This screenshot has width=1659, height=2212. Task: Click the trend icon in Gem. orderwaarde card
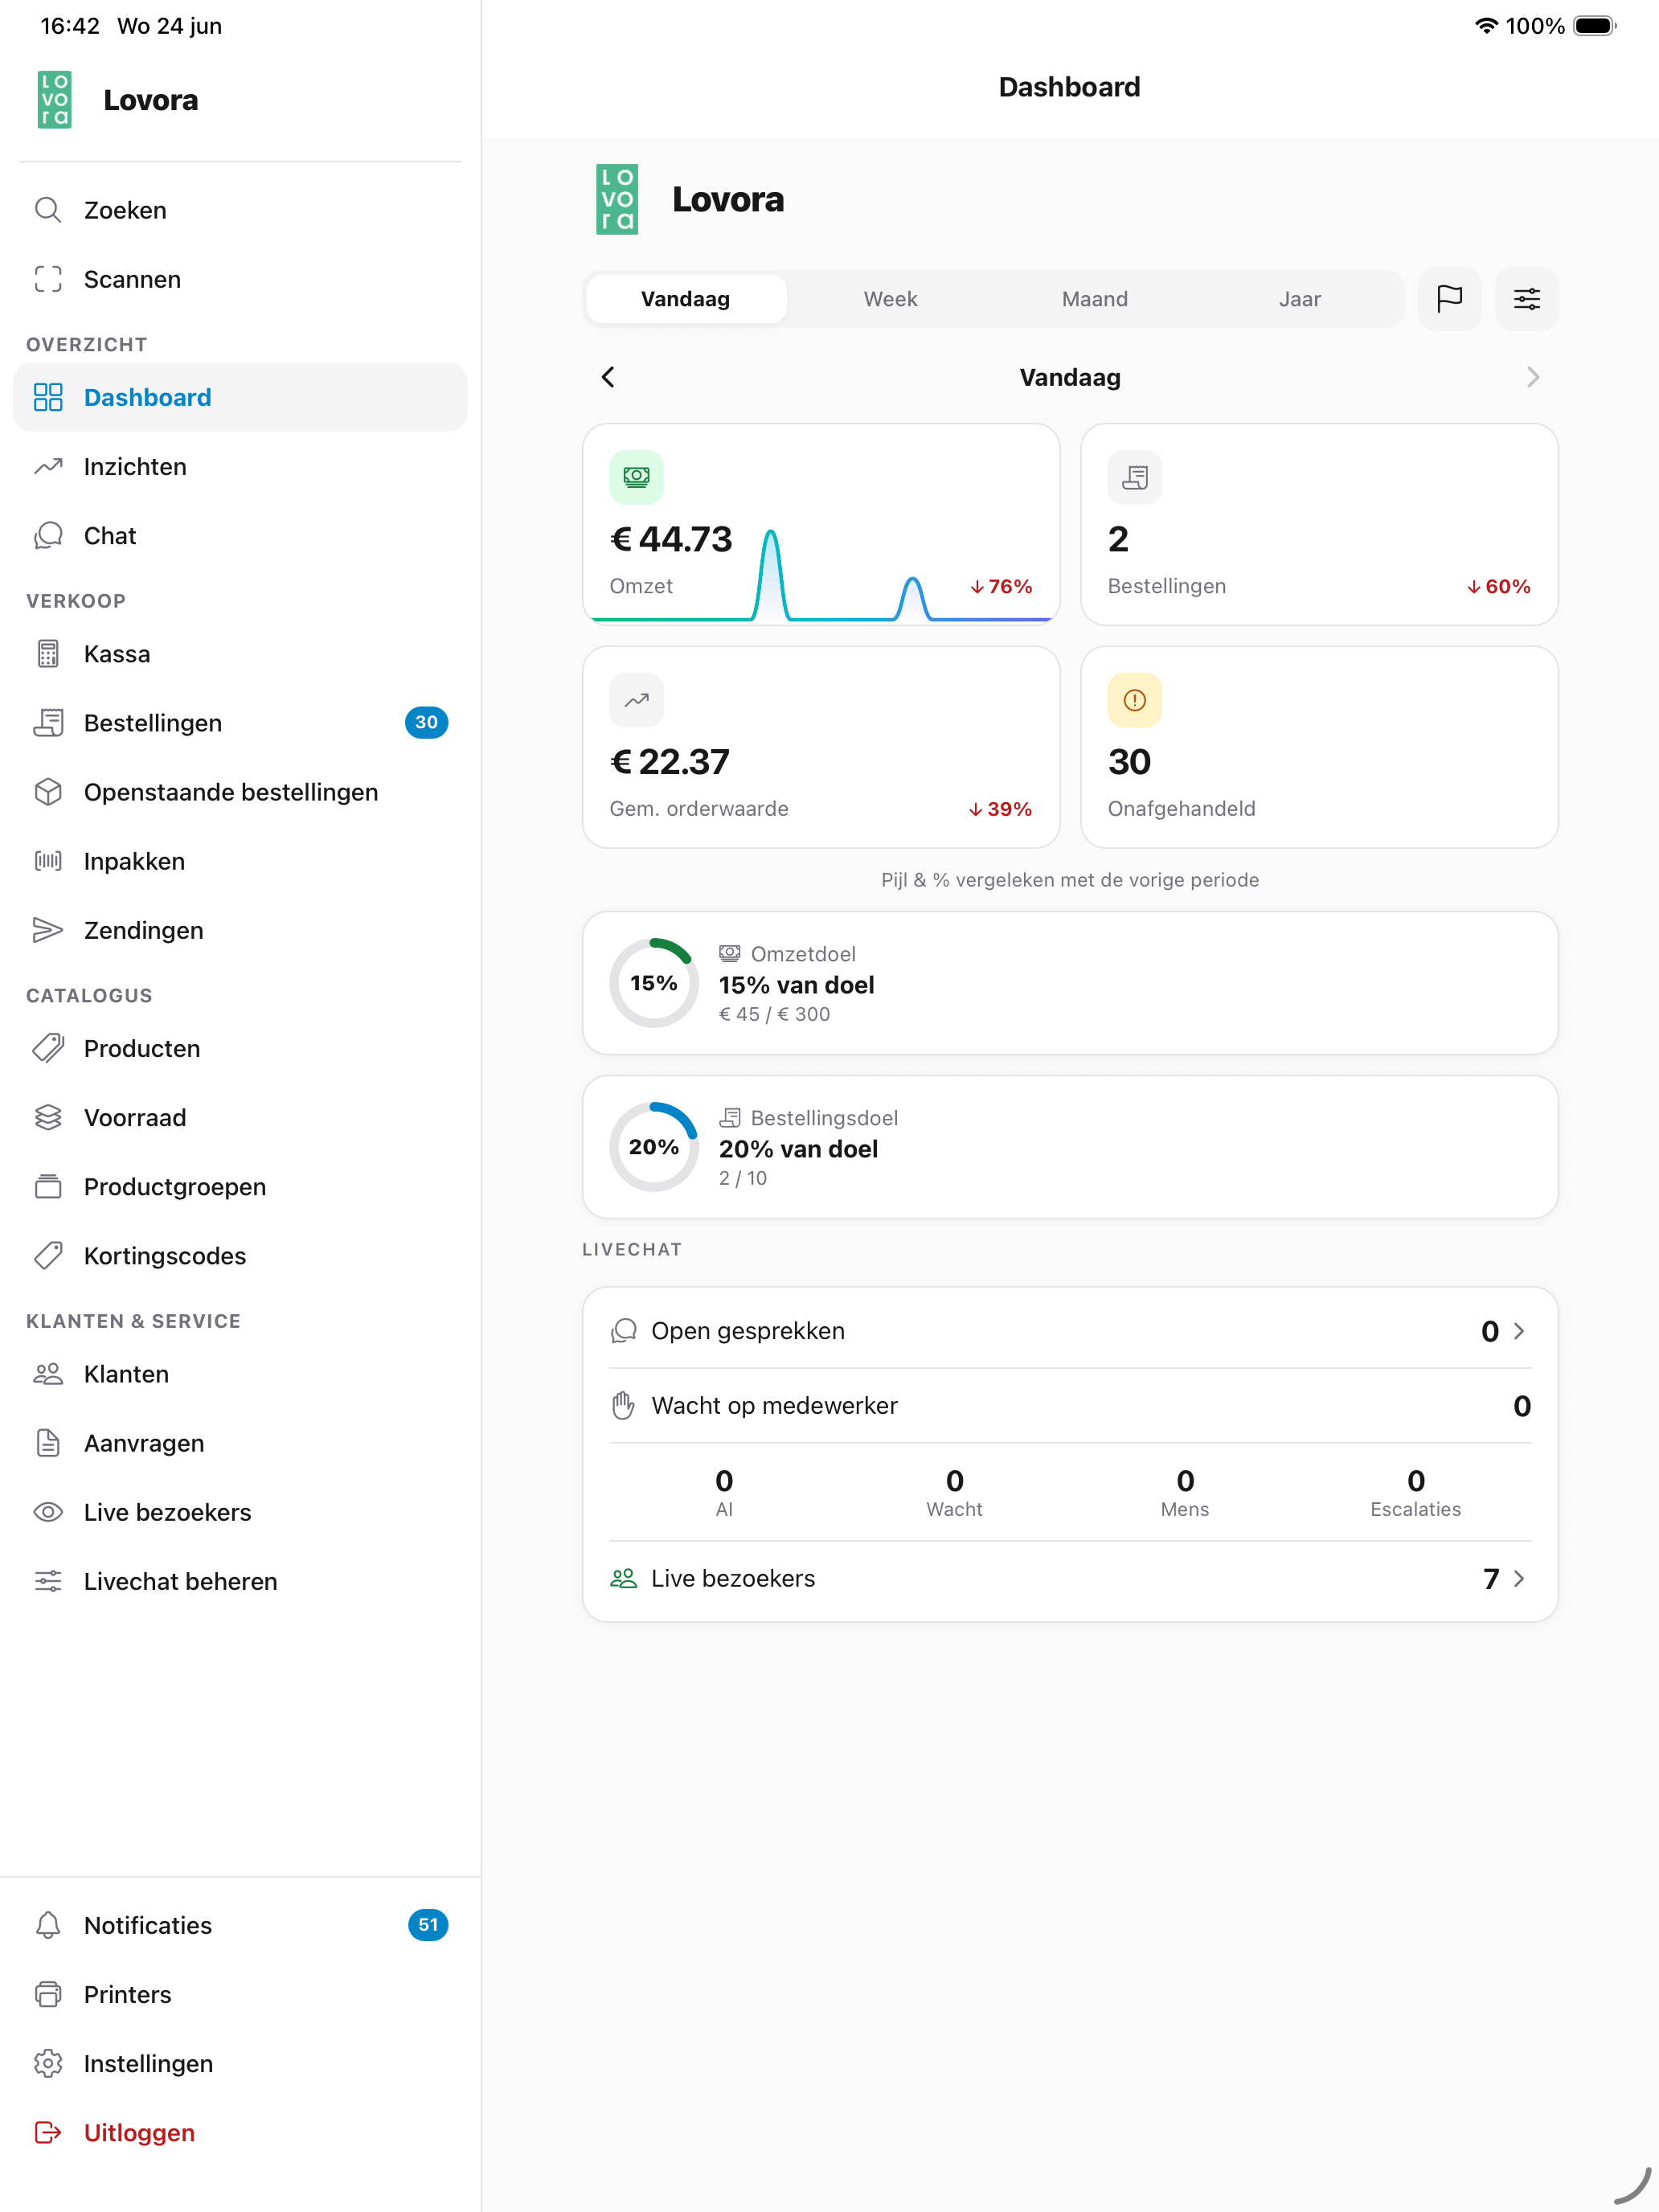click(636, 700)
